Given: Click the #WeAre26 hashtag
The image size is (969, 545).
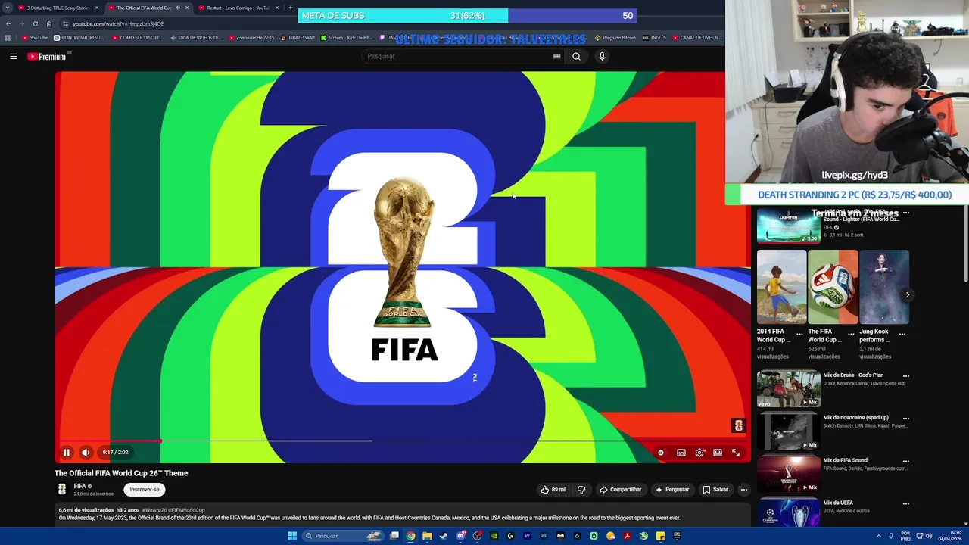Looking at the screenshot, I should pos(154,510).
